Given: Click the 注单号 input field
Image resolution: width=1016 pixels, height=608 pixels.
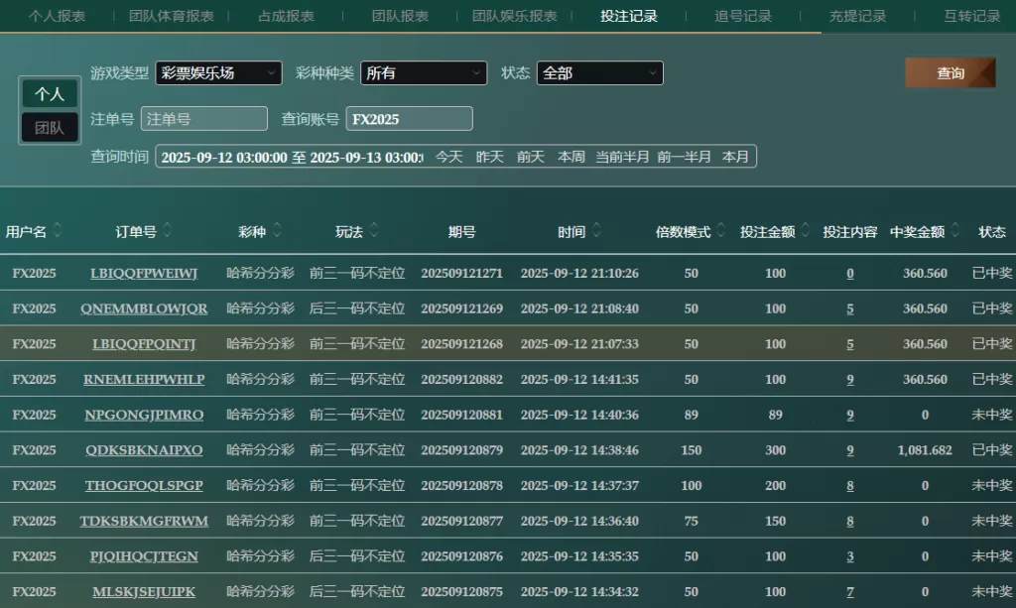Looking at the screenshot, I should pos(204,119).
